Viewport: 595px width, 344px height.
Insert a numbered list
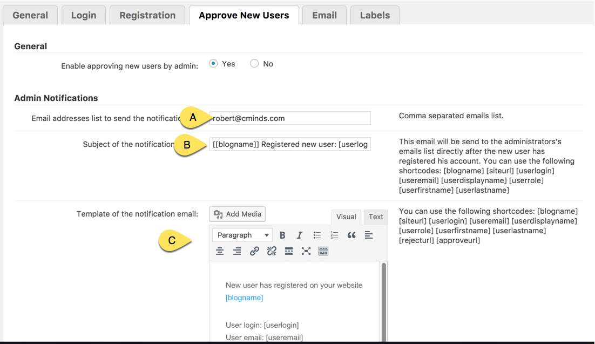[x=334, y=235]
